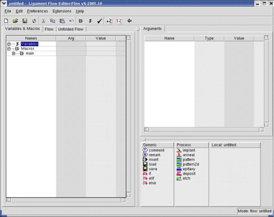Click left pane horizontal scroll-right arrow
The width and height of the screenshot is (274, 217).
tap(123, 200)
